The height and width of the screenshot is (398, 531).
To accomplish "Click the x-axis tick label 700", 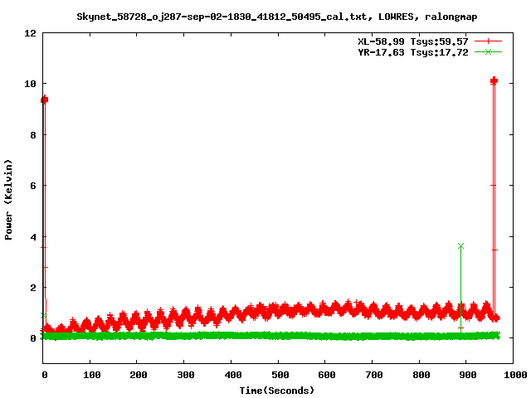I will click(374, 375).
